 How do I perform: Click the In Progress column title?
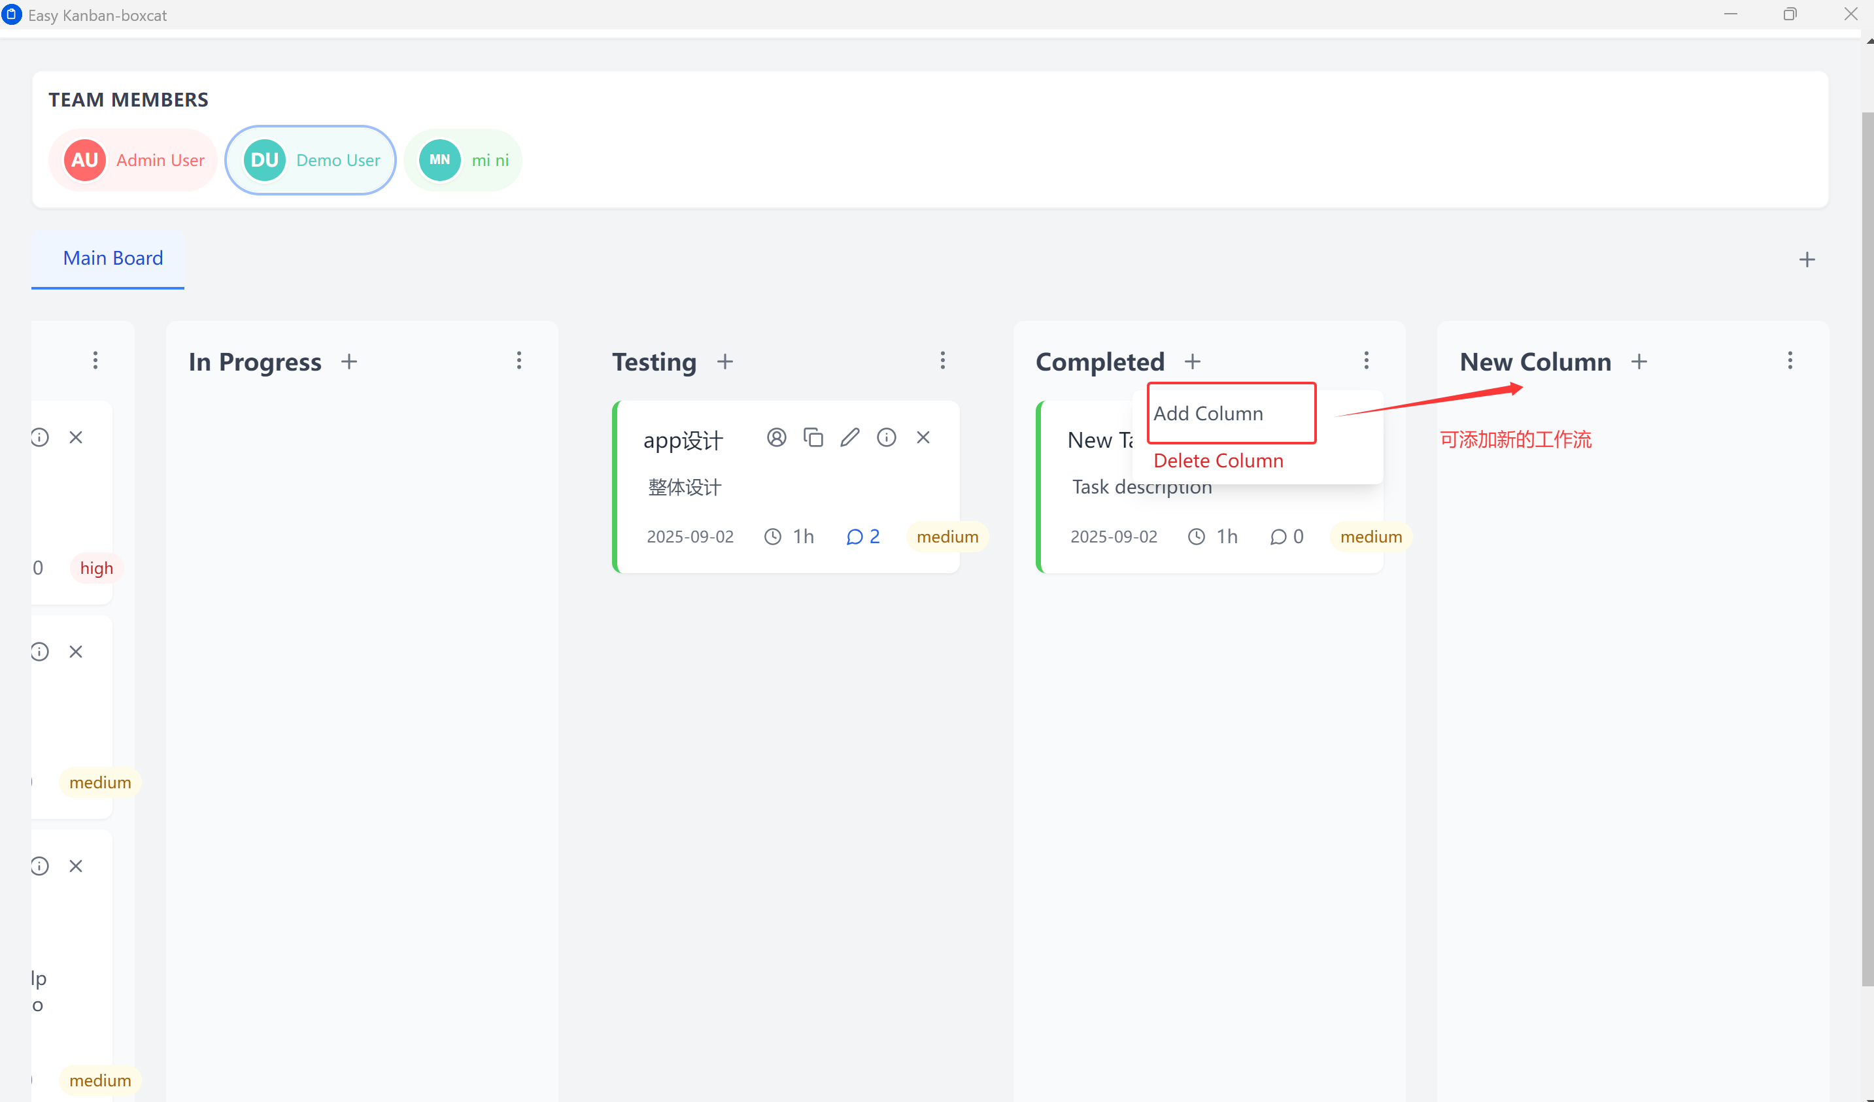tap(255, 361)
